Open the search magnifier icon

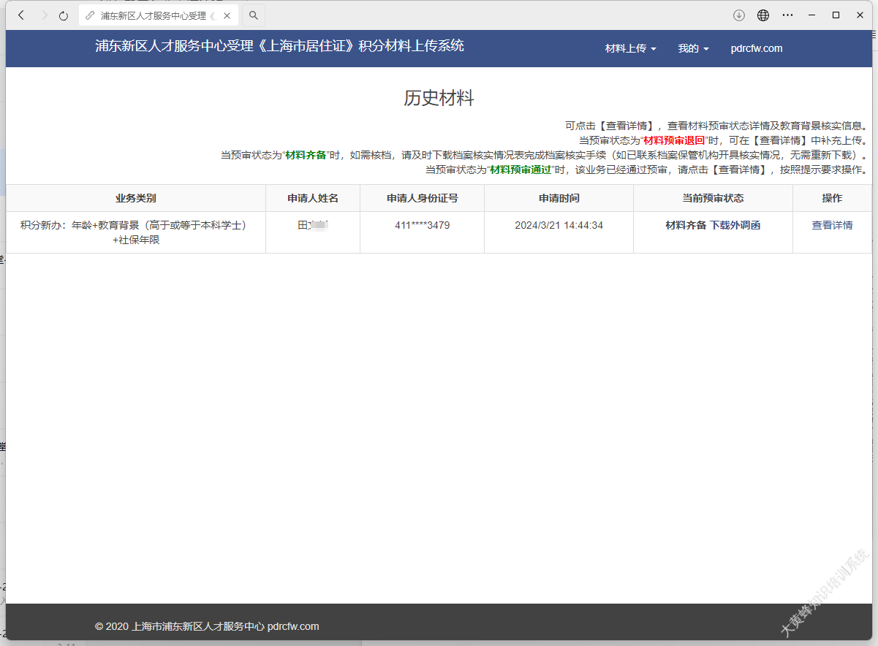click(254, 15)
